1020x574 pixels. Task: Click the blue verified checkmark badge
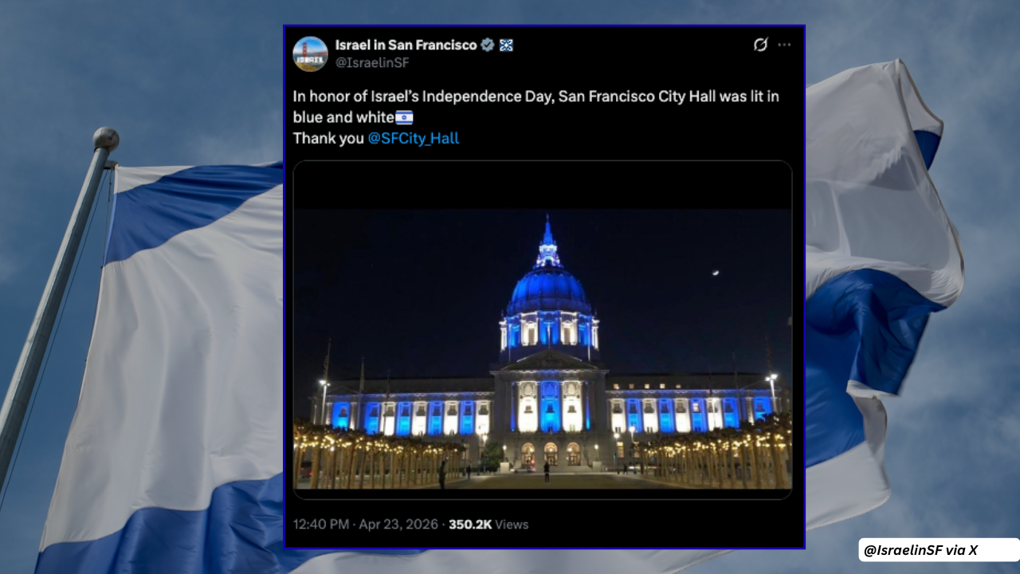click(x=487, y=45)
